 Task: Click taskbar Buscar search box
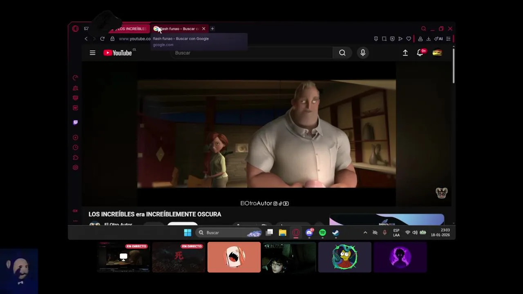point(229,233)
